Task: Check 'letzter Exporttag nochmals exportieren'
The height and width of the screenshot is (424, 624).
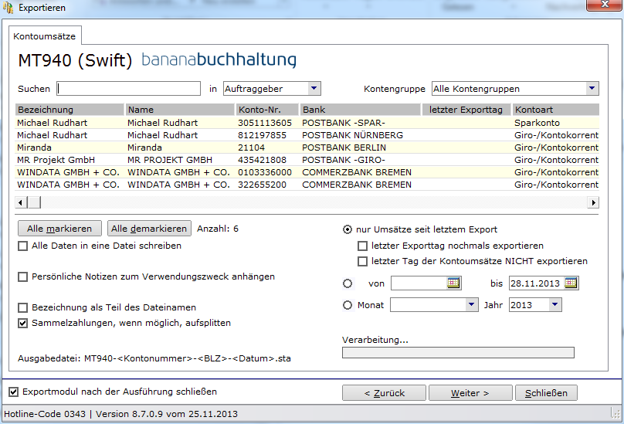Action: pyautogui.click(x=362, y=246)
